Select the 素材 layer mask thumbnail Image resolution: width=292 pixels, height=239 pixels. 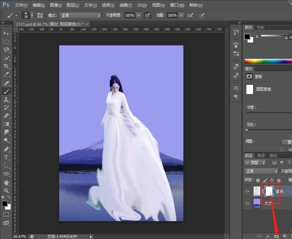[x=269, y=191]
